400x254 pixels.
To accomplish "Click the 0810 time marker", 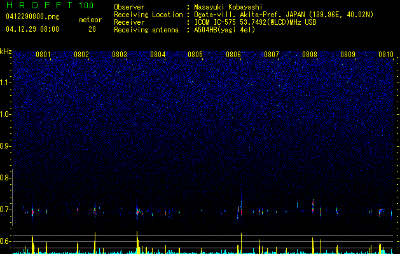I will click(x=386, y=55).
